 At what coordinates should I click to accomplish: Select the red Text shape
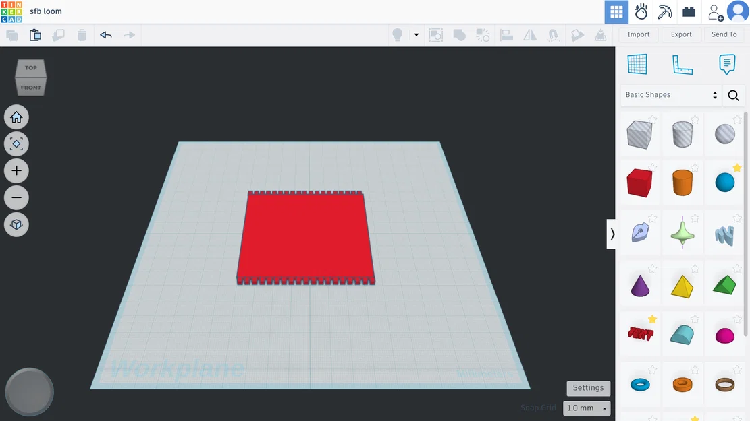(641, 333)
